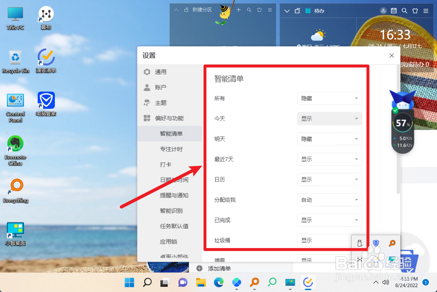Open the 日历 visibility dropdown
This screenshot has width=437, height=292.
pos(330,180)
